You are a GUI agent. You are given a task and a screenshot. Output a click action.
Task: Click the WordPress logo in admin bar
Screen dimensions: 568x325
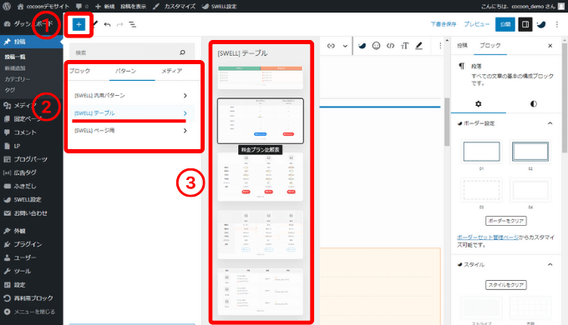(x=7, y=6)
